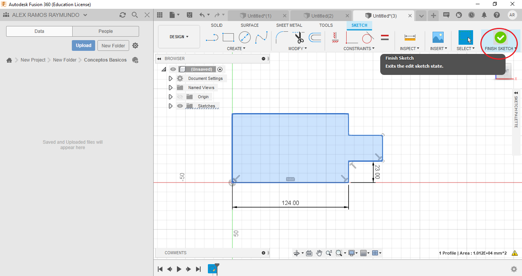Click the Insert image icon
522x276 pixels.
[438, 37]
